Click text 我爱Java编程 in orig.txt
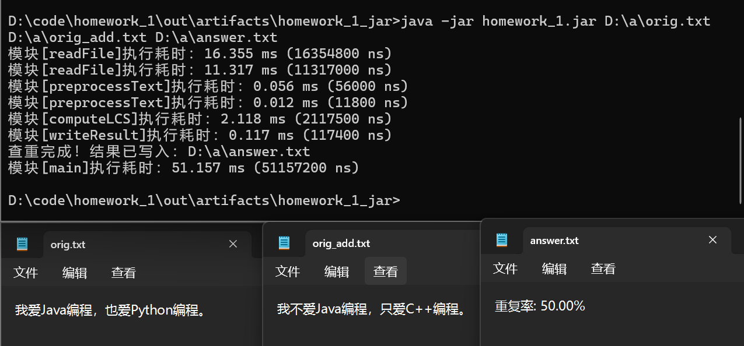 (x=53, y=310)
